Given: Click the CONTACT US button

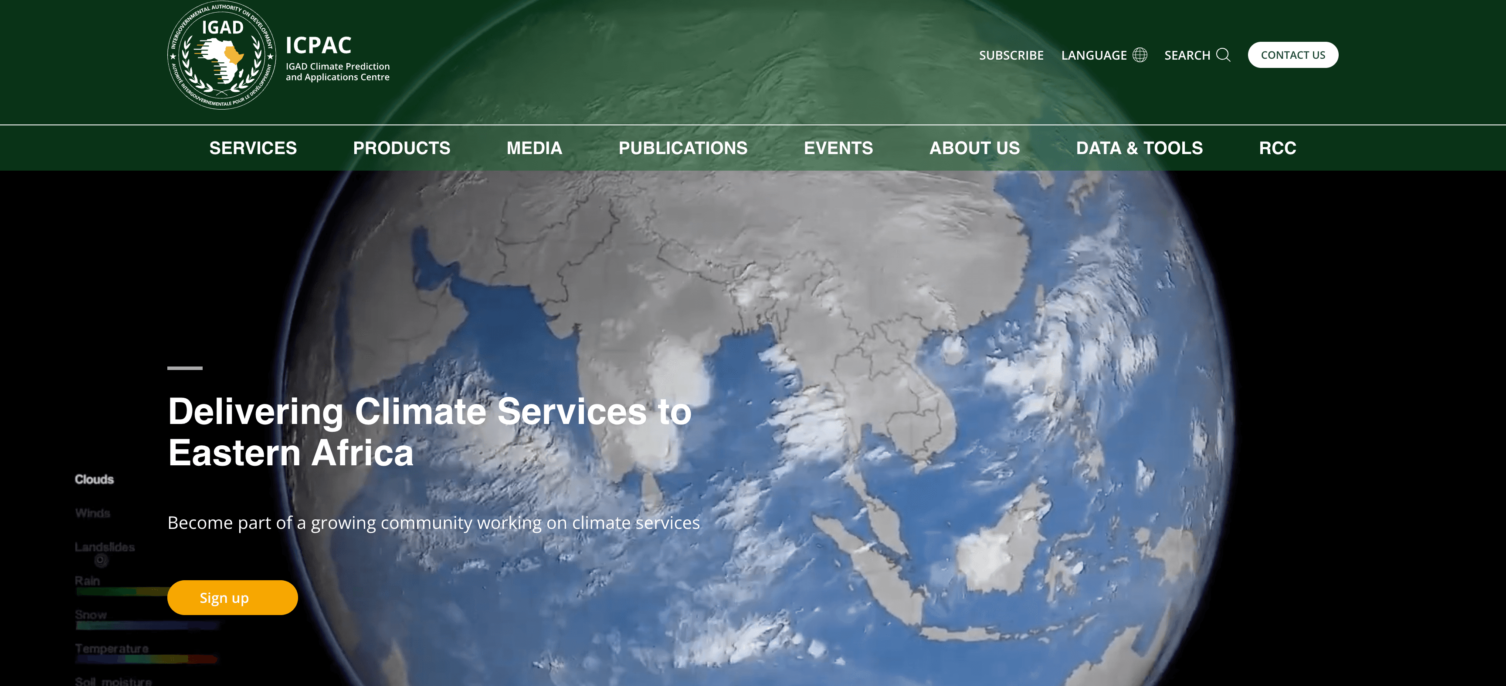Looking at the screenshot, I should pyautogui.click(x=1292, y=55).
